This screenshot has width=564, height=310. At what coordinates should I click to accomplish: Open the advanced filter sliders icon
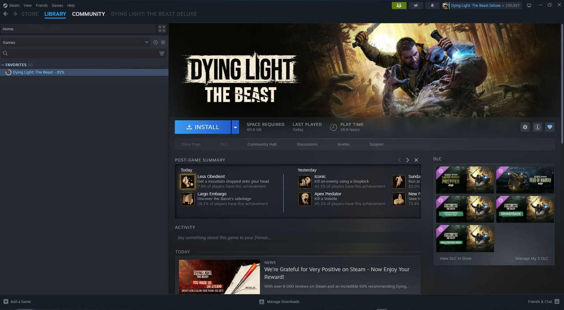coord(162,53)
